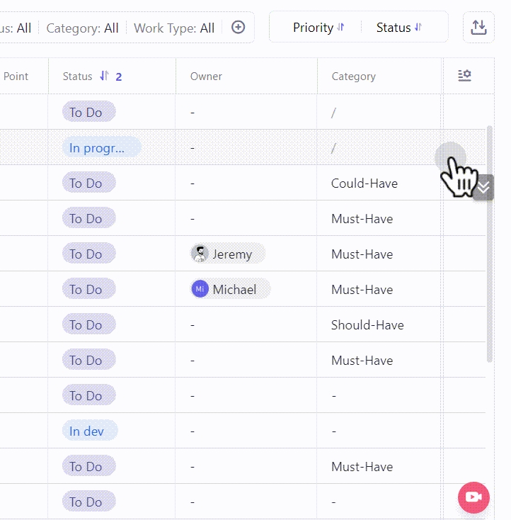This screenshot has width=511, height=520.
Task: Click Jeremy's avatar in Owner column
Action: pos(200,254)
